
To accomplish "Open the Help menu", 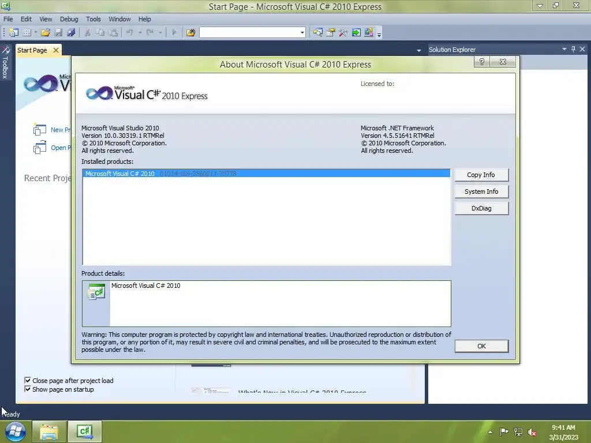I will pos(144,19).
